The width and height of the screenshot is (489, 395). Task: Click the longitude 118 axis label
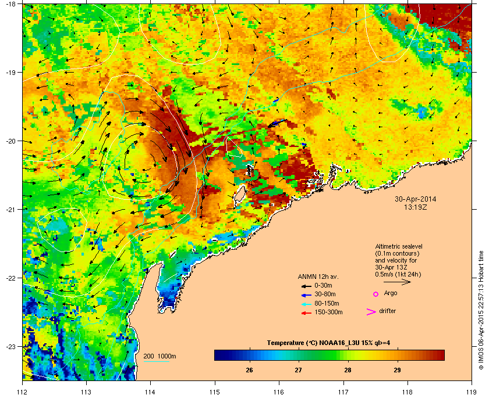pos(408,392)
